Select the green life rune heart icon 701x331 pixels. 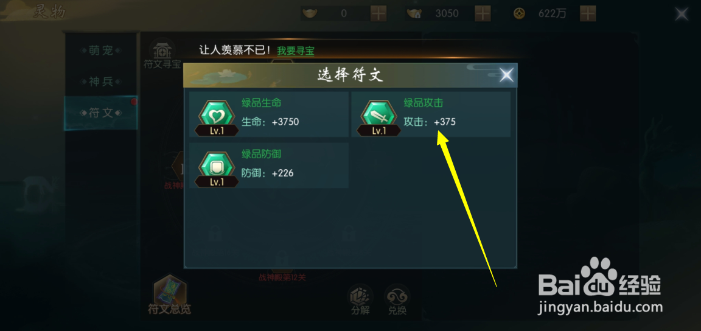coord(217,117)
